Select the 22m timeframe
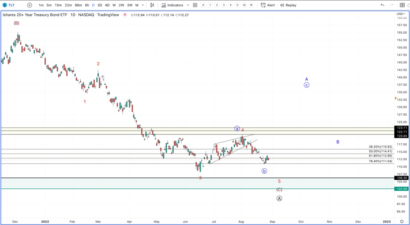 (x=68, y=5)
